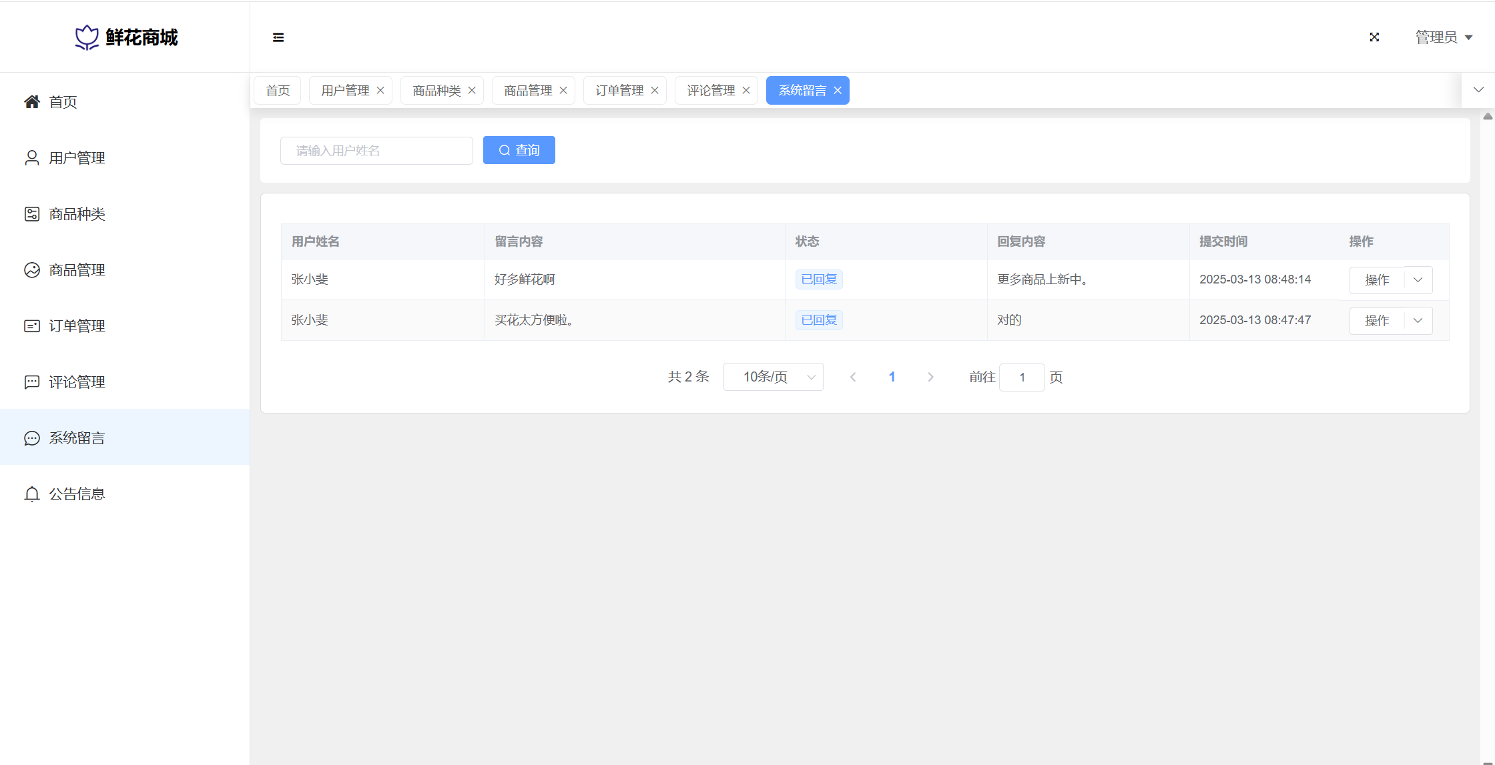The image size is (1495, 765).
Task: Expand the 10条/页 page size selector
Action: tap(773, 377)
